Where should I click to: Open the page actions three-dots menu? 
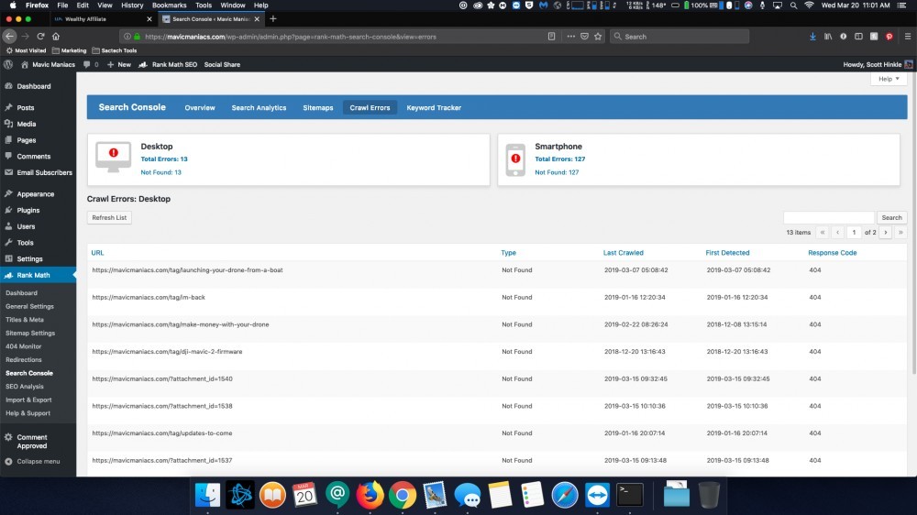[x=570, y=37]
